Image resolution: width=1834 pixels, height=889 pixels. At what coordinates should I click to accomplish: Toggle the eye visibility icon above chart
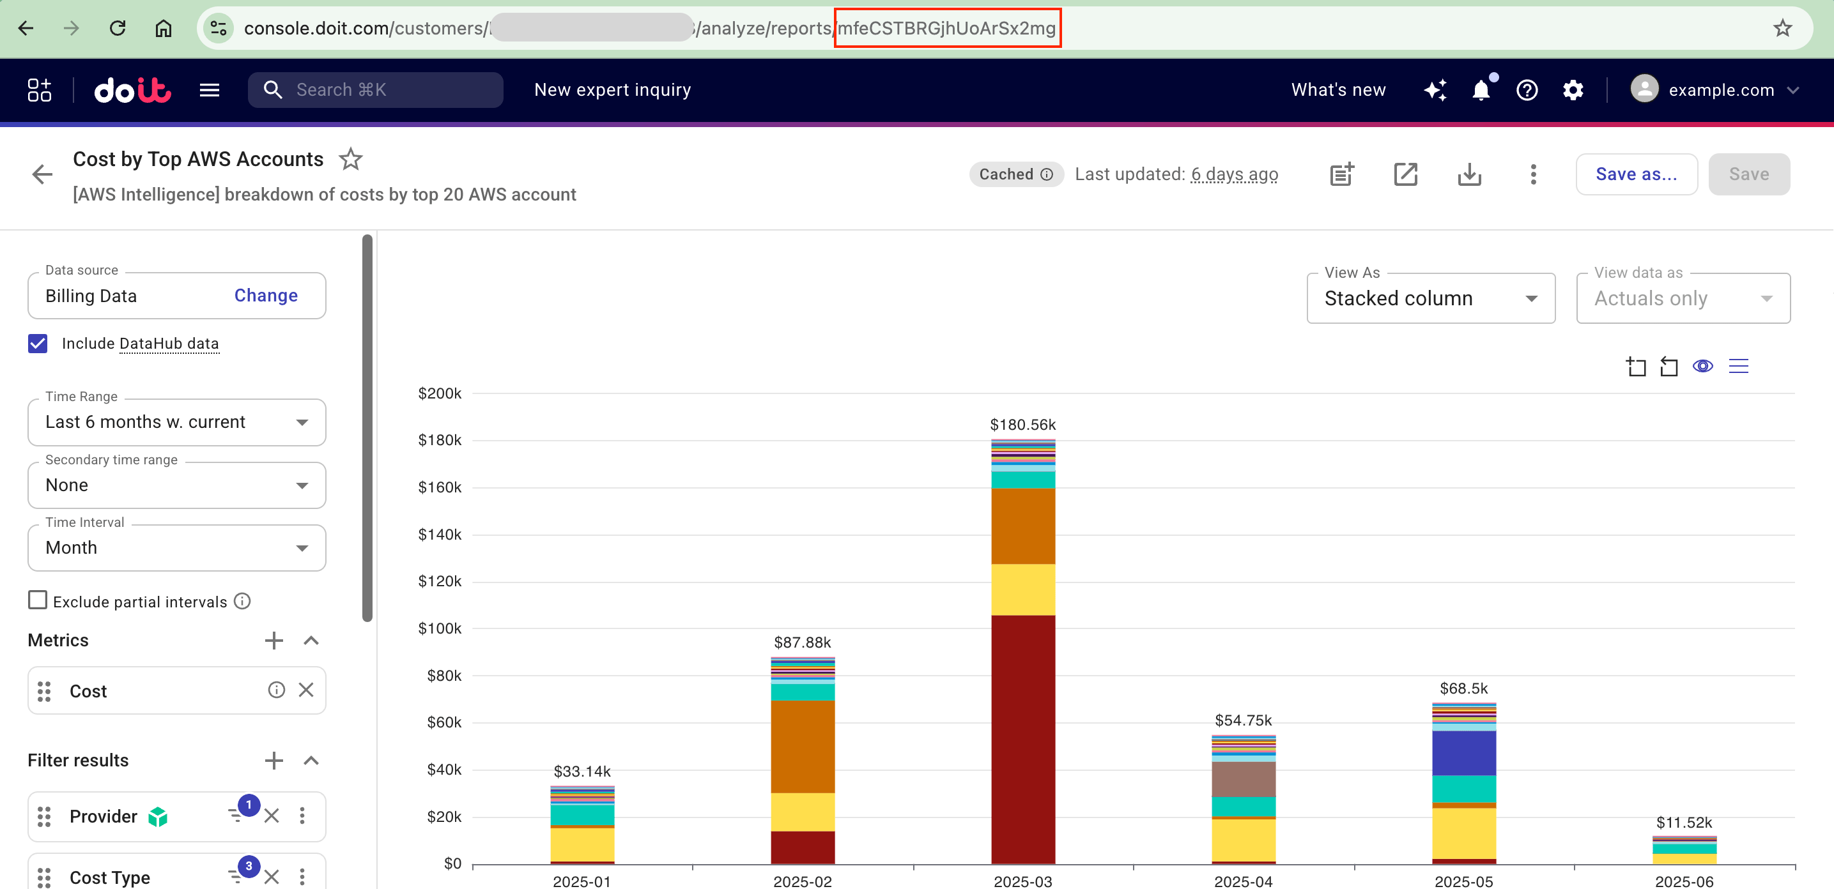1702,367
